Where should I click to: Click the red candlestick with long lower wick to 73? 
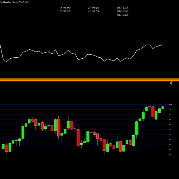point(153,112)
